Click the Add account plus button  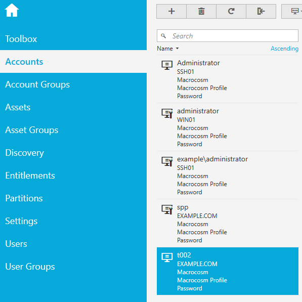coord(171,11)
